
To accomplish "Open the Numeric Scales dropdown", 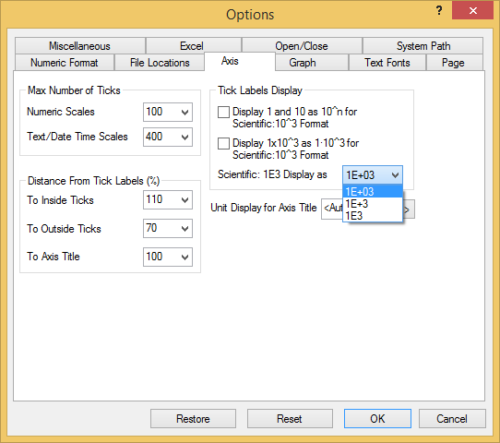I will click(168, 112).
